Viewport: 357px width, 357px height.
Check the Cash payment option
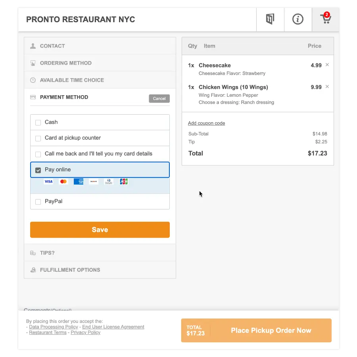point(38,123)
